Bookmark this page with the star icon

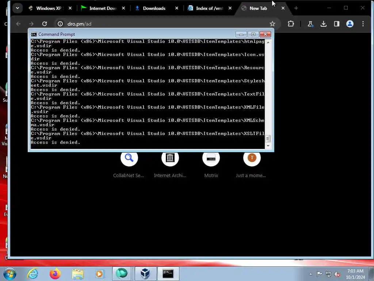(272, 24)
